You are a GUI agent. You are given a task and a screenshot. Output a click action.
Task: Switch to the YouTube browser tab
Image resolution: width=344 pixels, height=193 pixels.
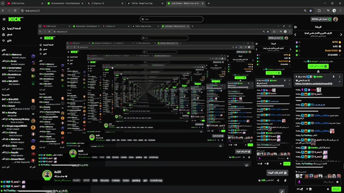(25, 3)
